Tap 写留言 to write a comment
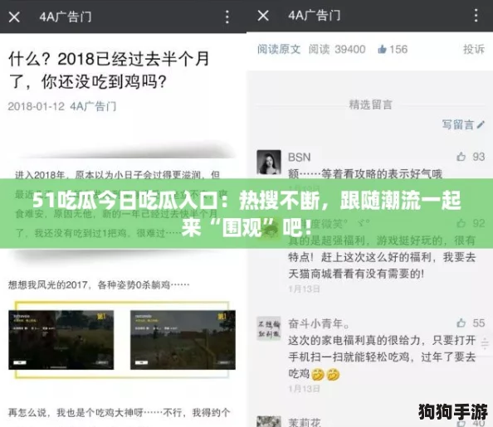Screen dimensions: 493x427 [x=463, y=124]
